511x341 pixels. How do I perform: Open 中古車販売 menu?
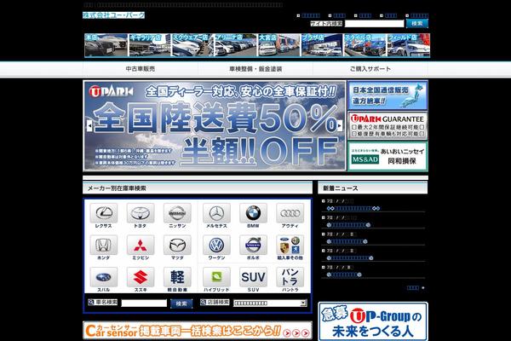(x=141, y=69)
